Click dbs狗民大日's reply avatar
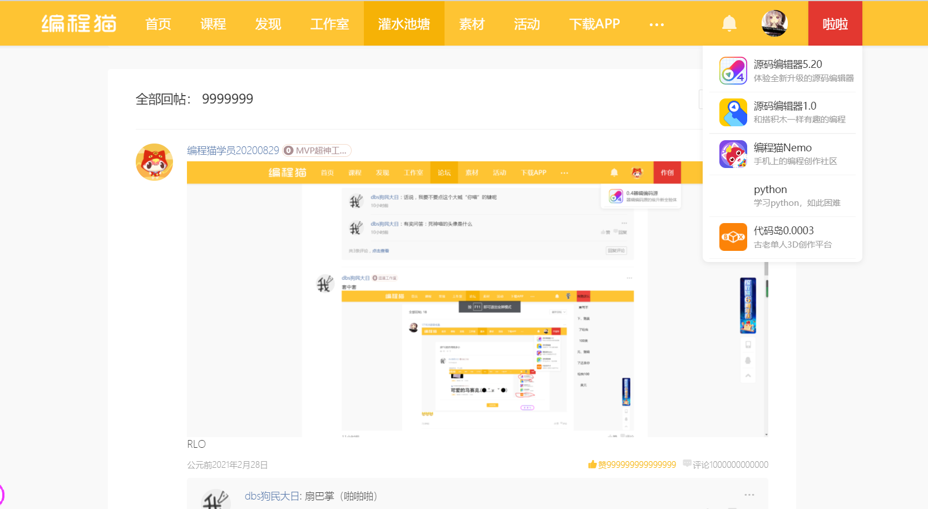Image resolution: width=928 pixels, height=509 pixels. tap(216, 500)
